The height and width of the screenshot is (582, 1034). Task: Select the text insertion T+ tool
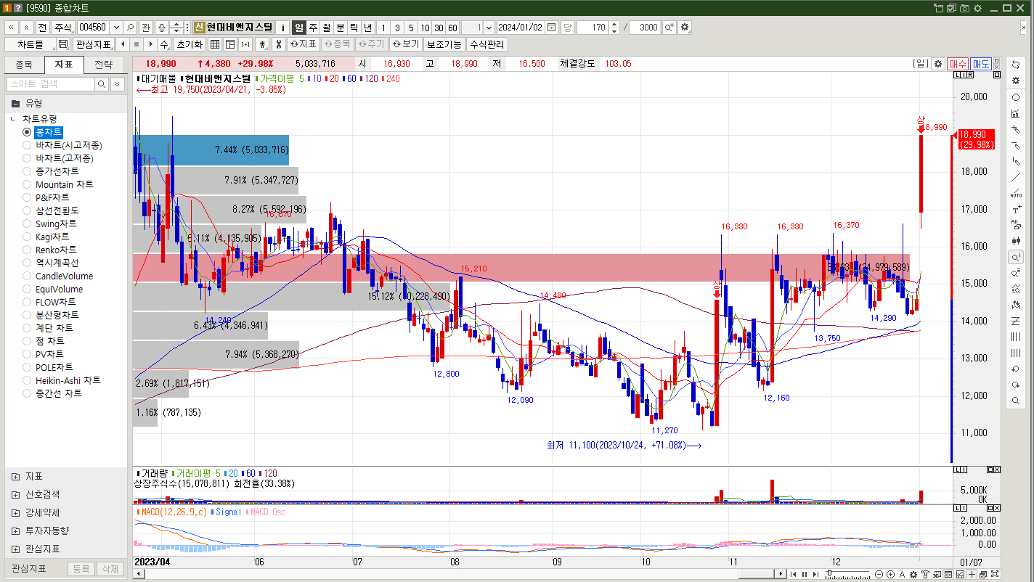1016,209
